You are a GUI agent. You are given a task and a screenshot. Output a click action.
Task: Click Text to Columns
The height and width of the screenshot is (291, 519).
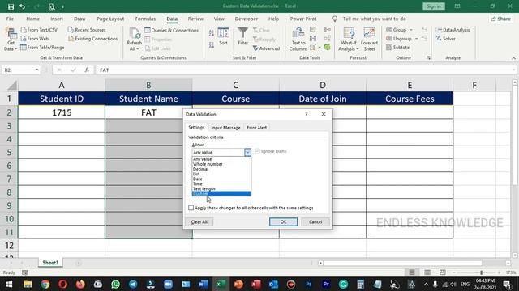pos(298,40)
